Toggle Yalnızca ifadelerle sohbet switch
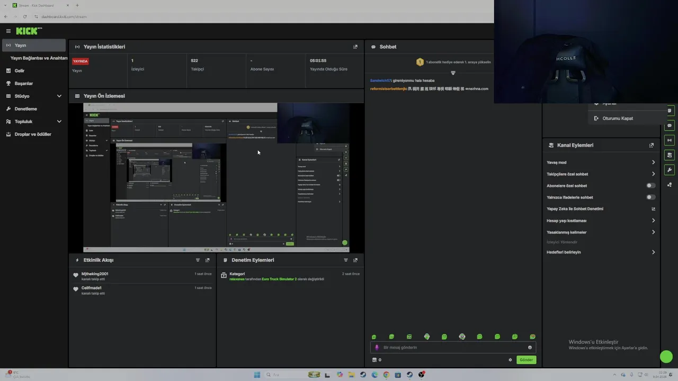The image size is (678, 381). 651,197
